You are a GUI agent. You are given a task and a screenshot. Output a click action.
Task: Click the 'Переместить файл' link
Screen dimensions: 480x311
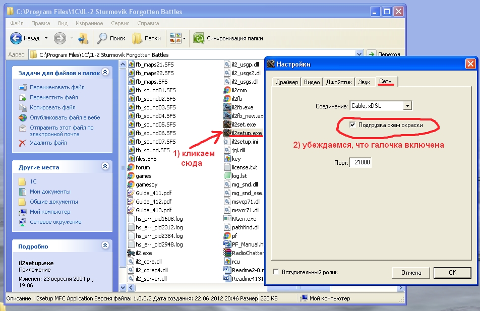54,97
